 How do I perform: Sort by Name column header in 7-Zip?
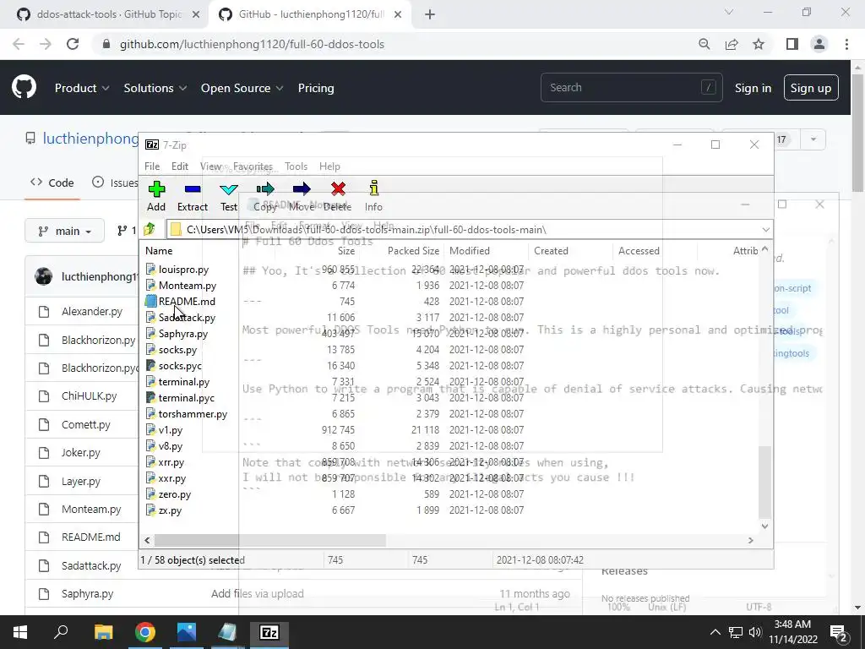[159, 250]
